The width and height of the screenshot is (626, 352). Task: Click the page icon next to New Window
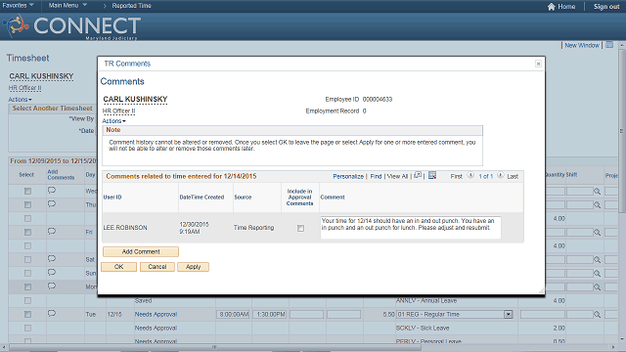pyautogui.click(x=609, y=45)
